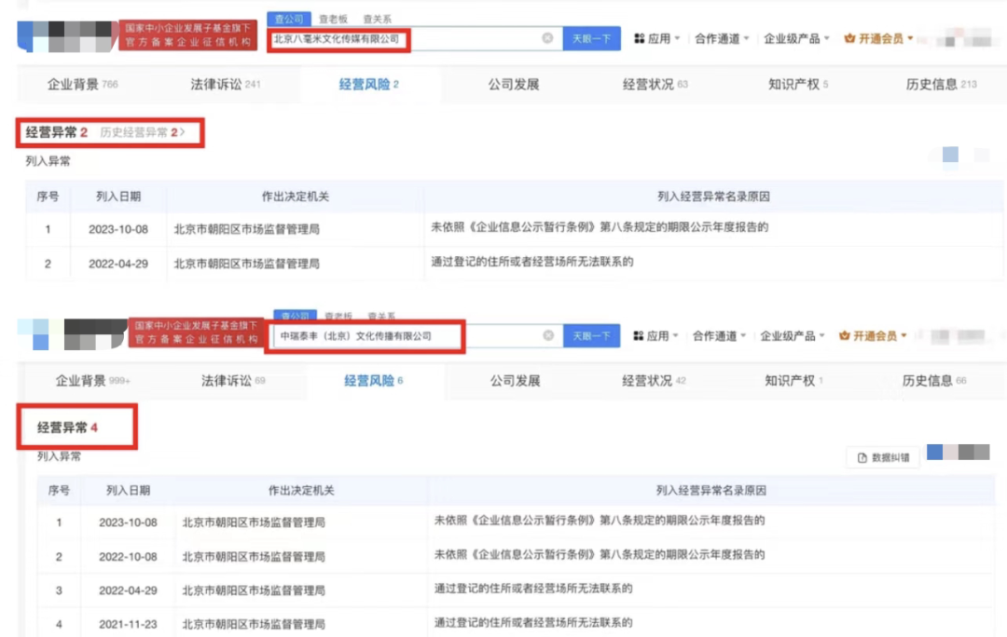Expand the 企业级产品 dropdown in the lower header
The width and height of the screenshot is (1007, 637).
[823, 336]
